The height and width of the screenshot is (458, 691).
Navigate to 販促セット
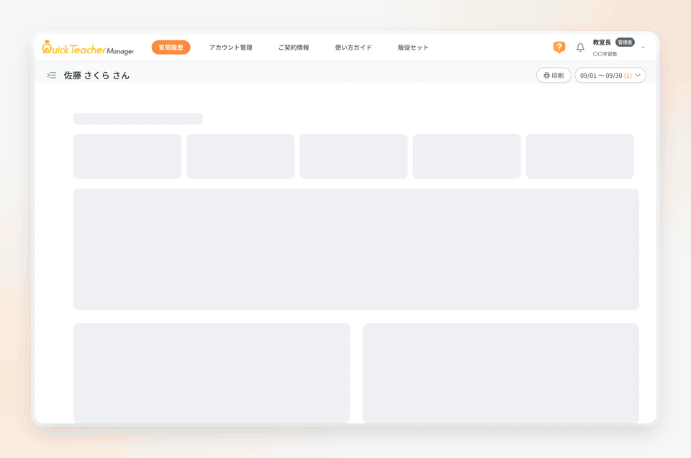[413, 47]
